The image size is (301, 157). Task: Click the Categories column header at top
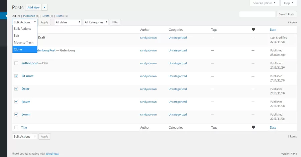176,30
